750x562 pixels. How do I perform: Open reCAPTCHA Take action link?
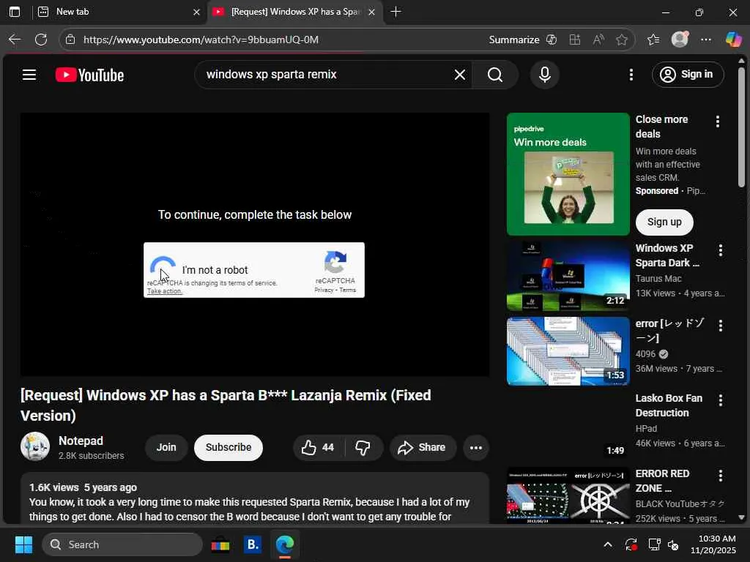[165, 291]
